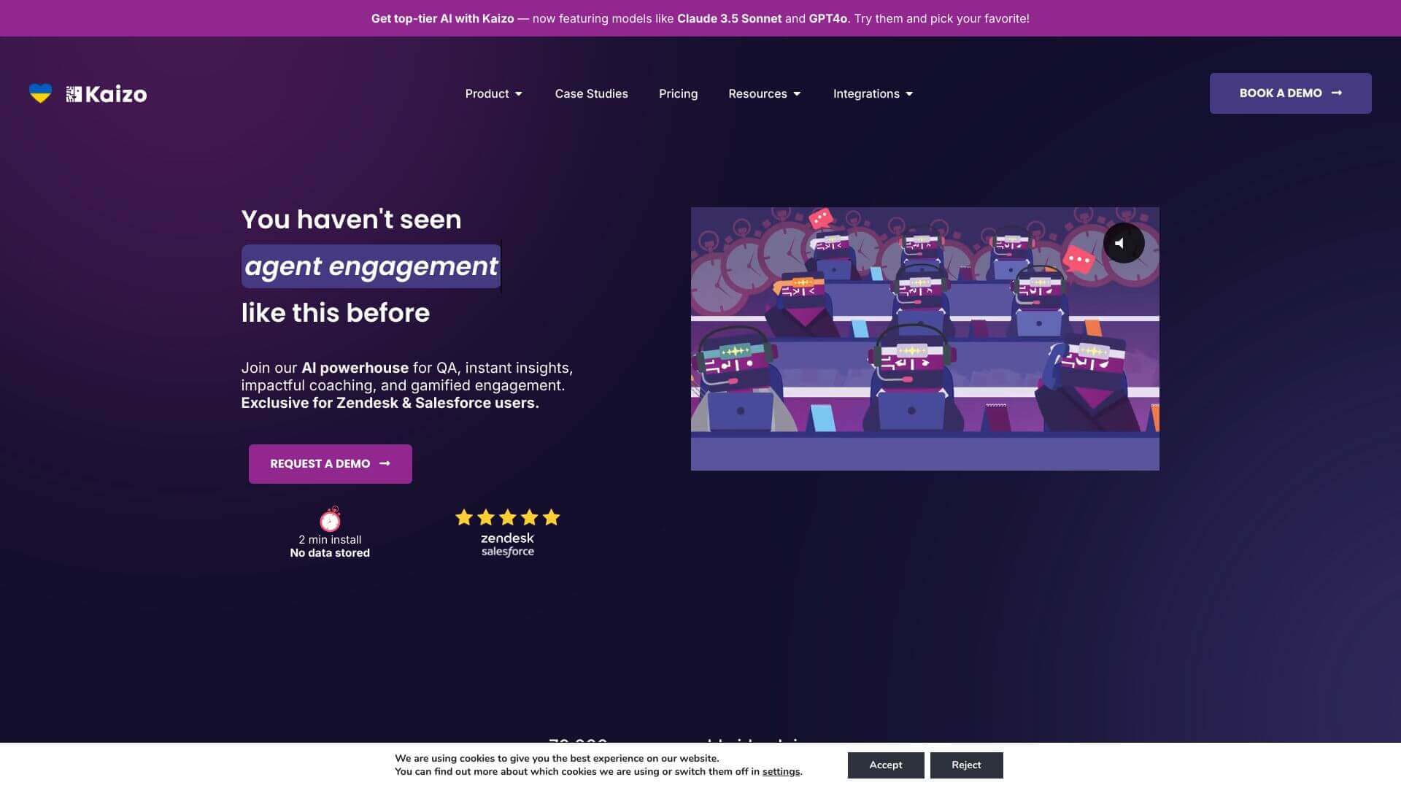Click Request a Demo

click(x=330, y=463)
